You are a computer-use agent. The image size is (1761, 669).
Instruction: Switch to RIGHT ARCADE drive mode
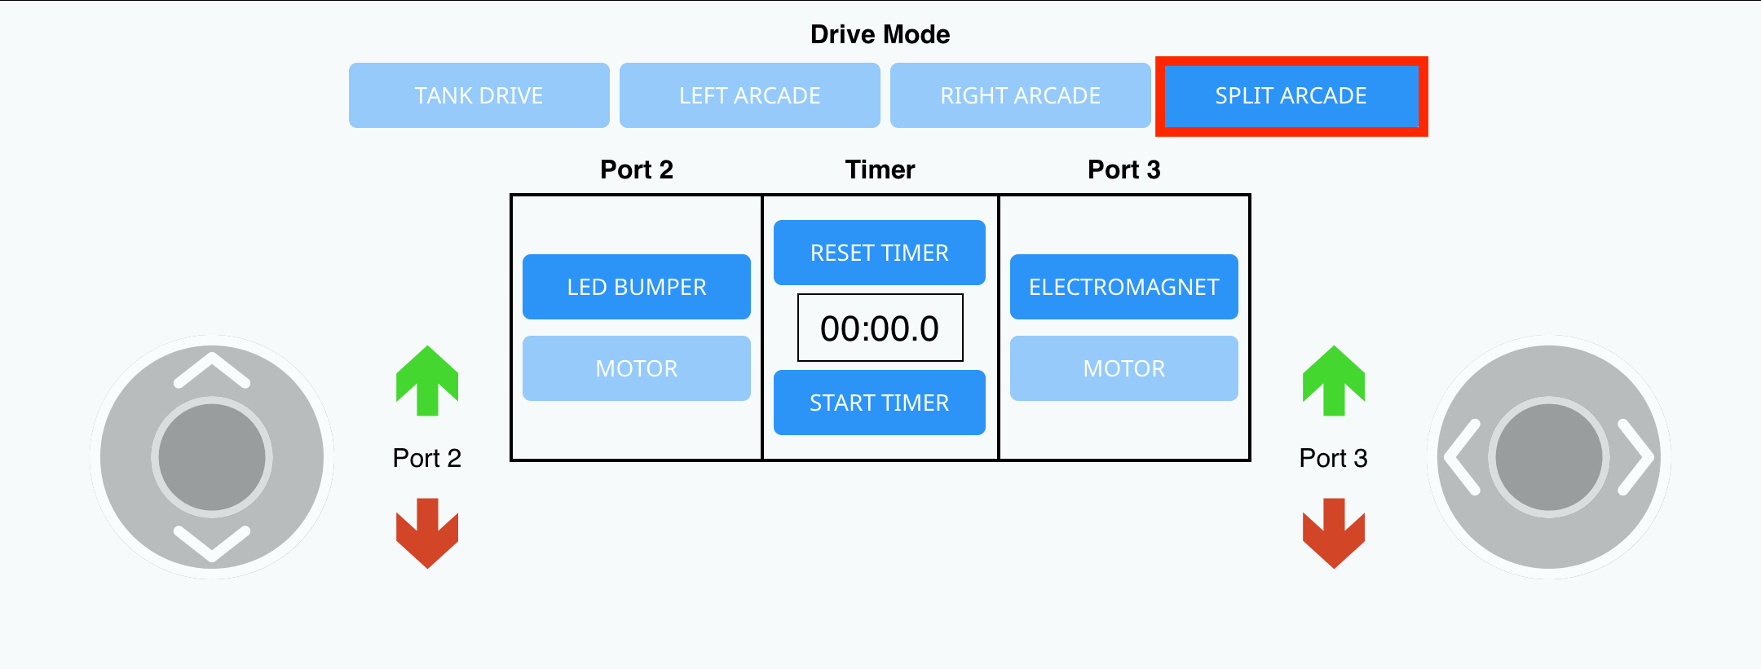coord(1021,95)
